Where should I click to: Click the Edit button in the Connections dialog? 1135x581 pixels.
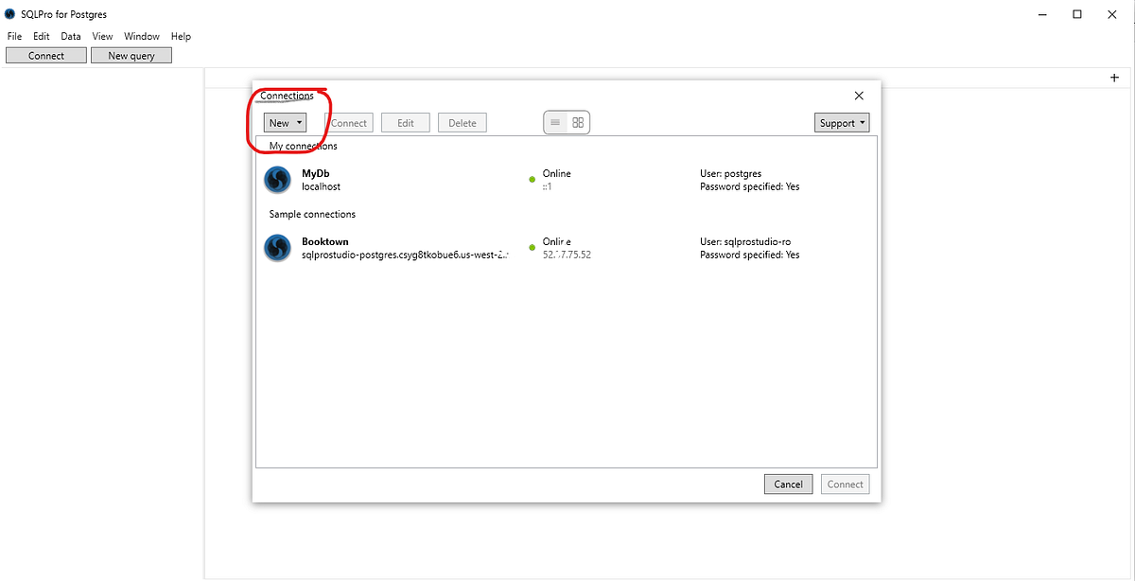(x=405, y=122)
